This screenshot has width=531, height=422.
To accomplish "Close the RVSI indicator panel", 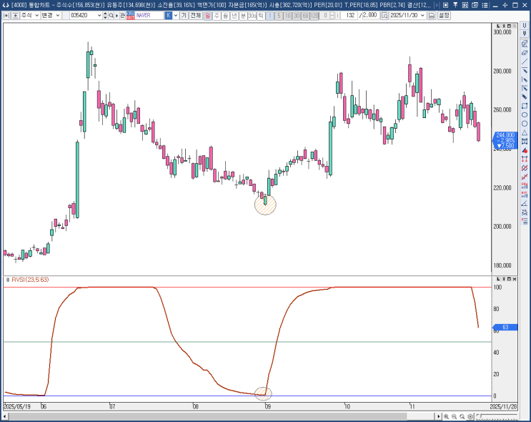I will pos(515,279).
